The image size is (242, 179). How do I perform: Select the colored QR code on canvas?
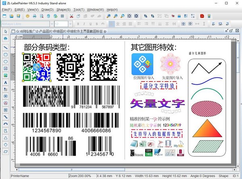pos(37,67)
